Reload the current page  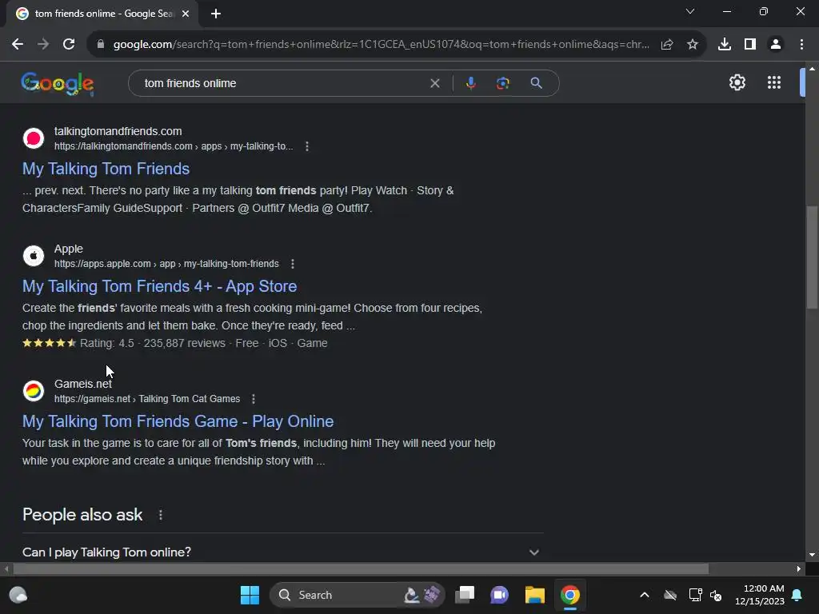(x=69, y=45)
